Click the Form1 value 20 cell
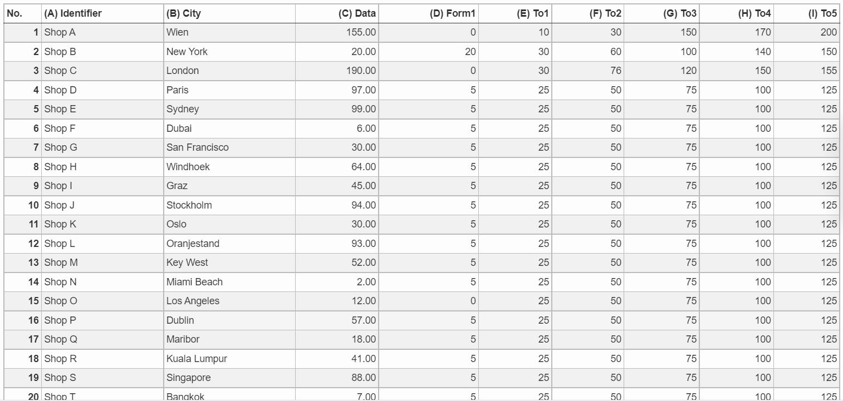The image size is (843, 401). 429,52
